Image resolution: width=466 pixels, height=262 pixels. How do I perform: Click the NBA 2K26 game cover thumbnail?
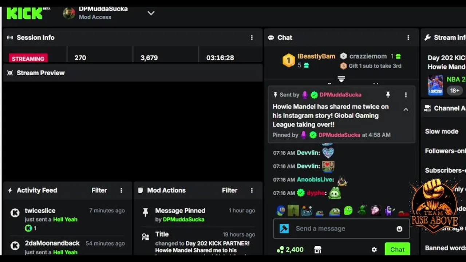pos(435,85)
